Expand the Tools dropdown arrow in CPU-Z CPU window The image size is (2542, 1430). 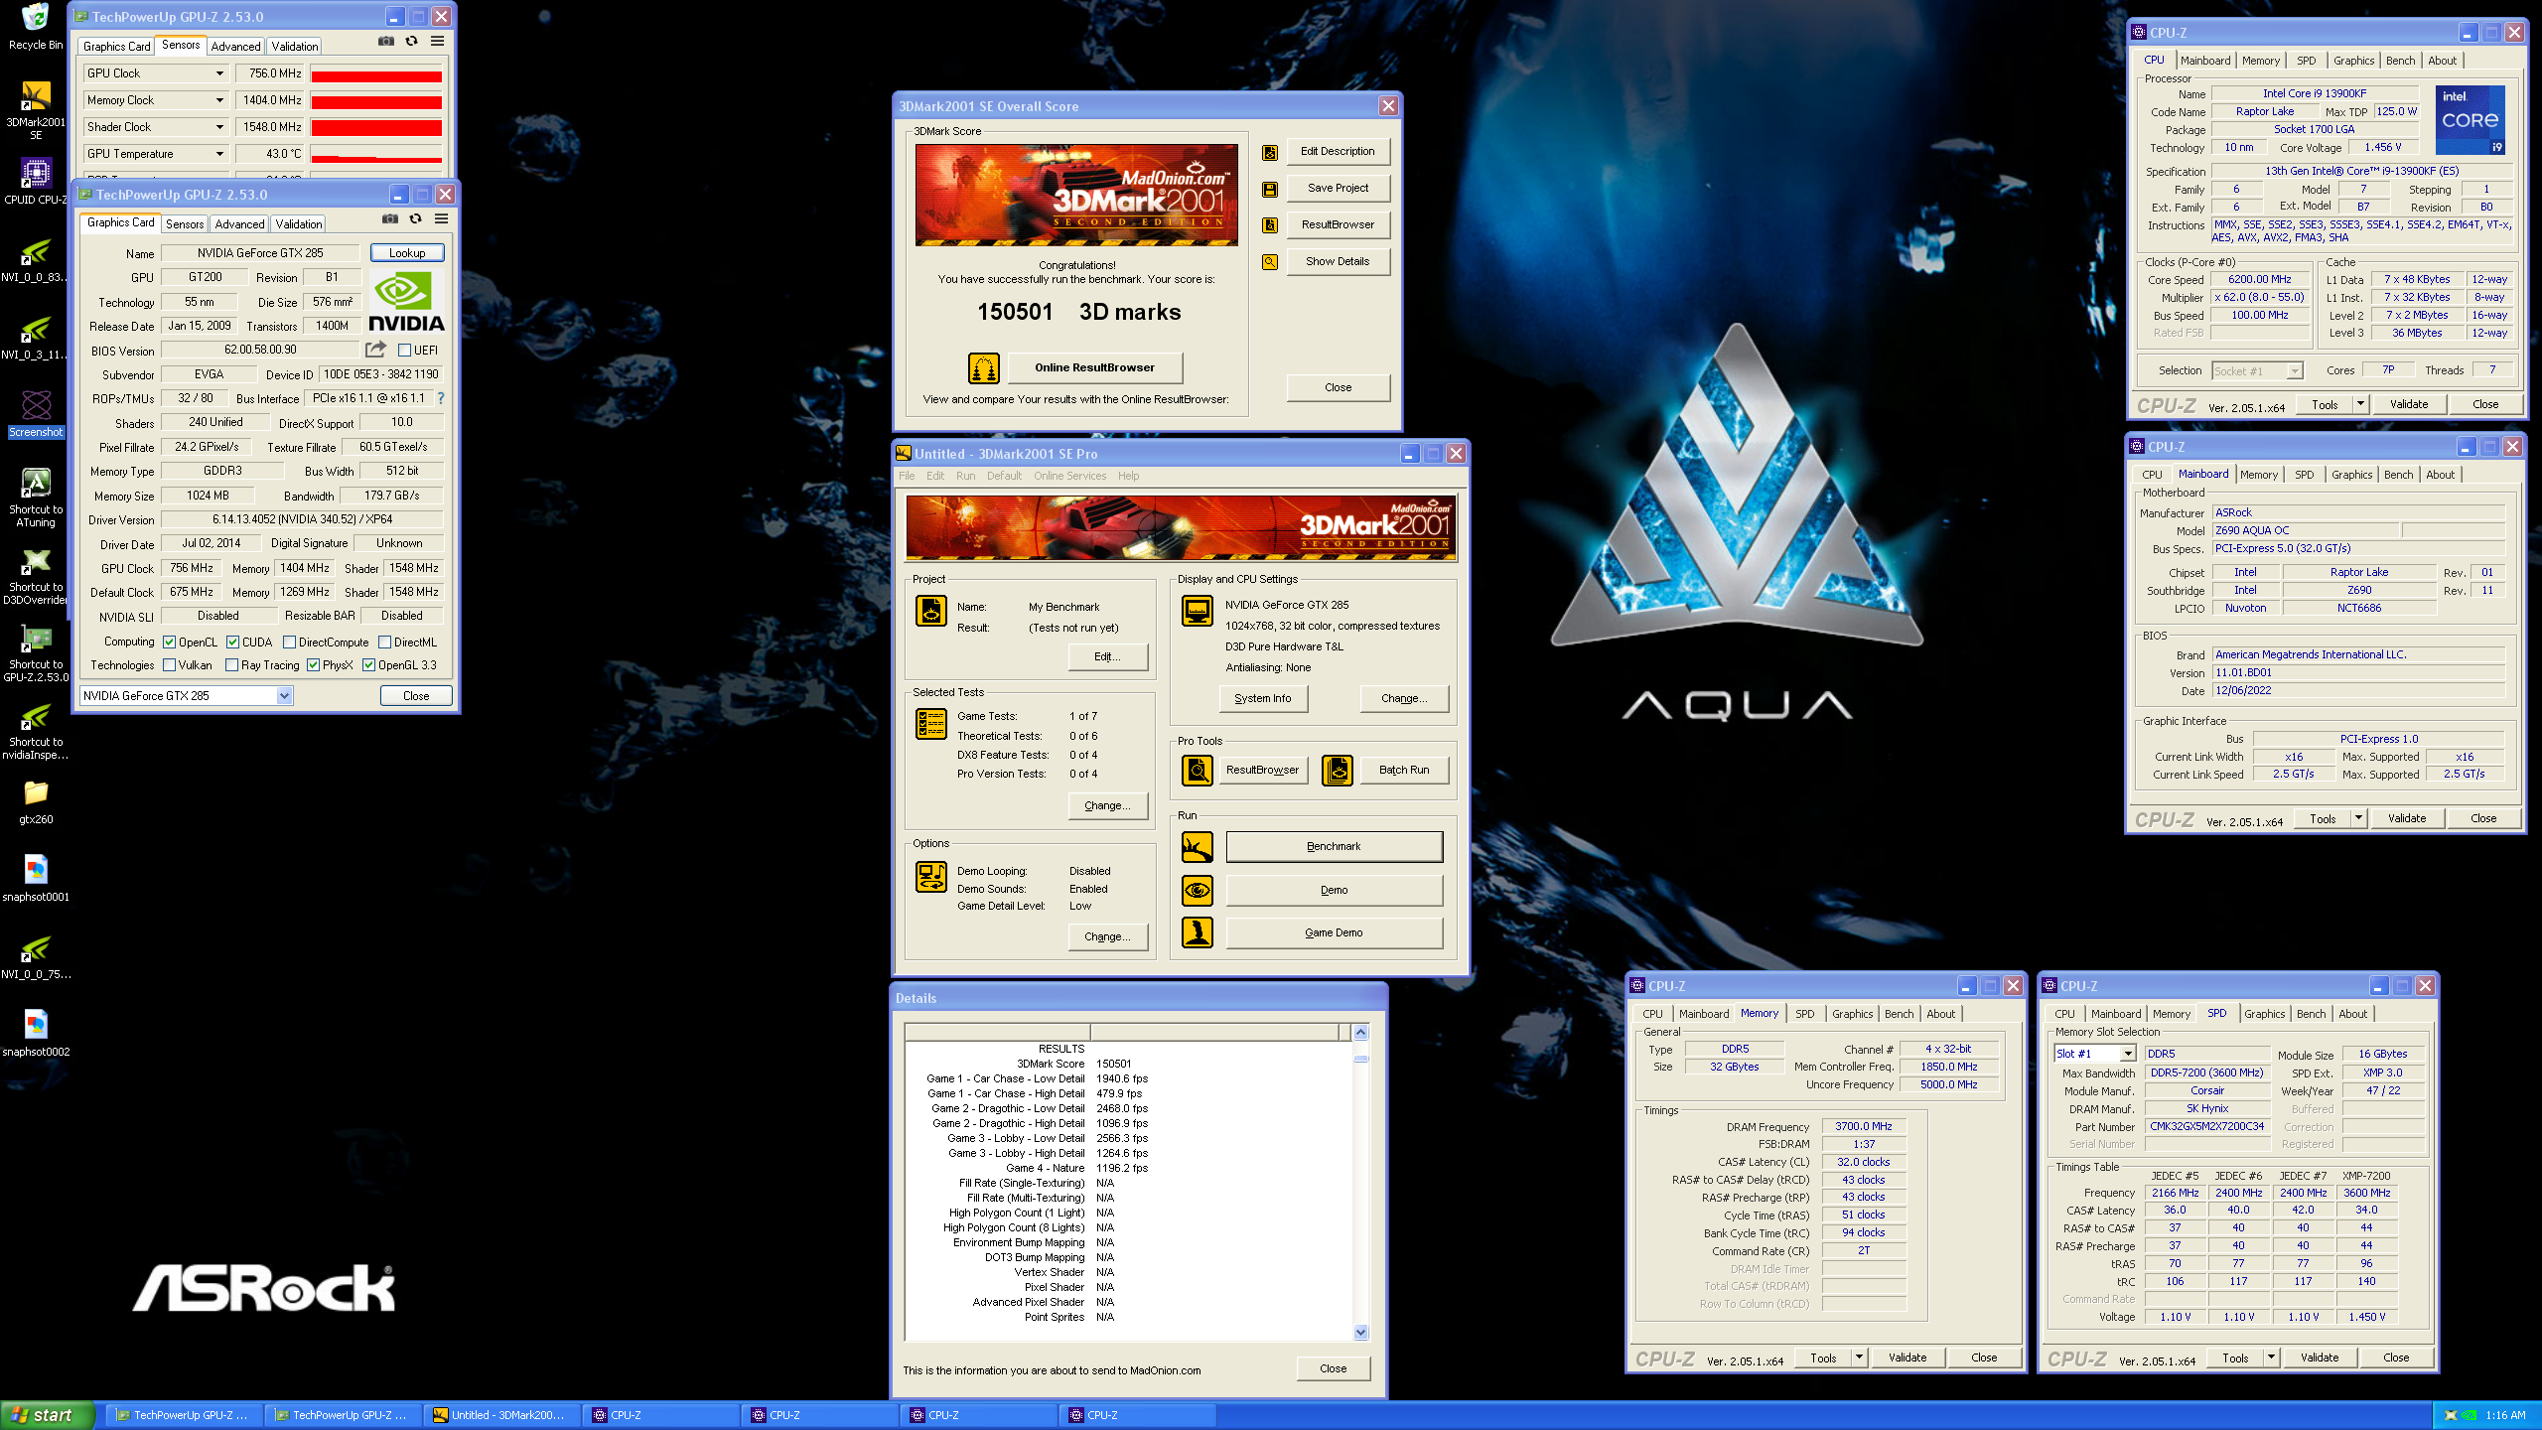(2360, 404)
